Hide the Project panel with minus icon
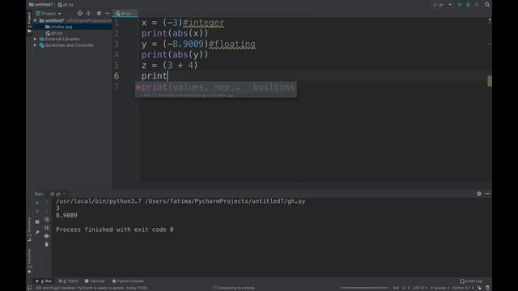This screenshot has height=291, width=518. [108, 13]
